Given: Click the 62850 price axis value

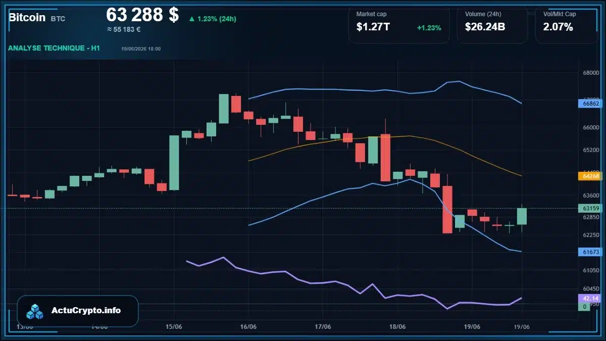Looking at the screenshot, I should point(590,217).
